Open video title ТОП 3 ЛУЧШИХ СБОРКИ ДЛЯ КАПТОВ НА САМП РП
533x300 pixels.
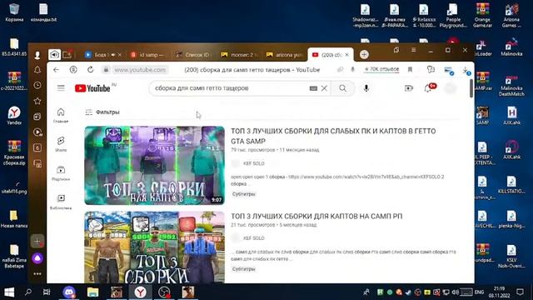point(316,217)
